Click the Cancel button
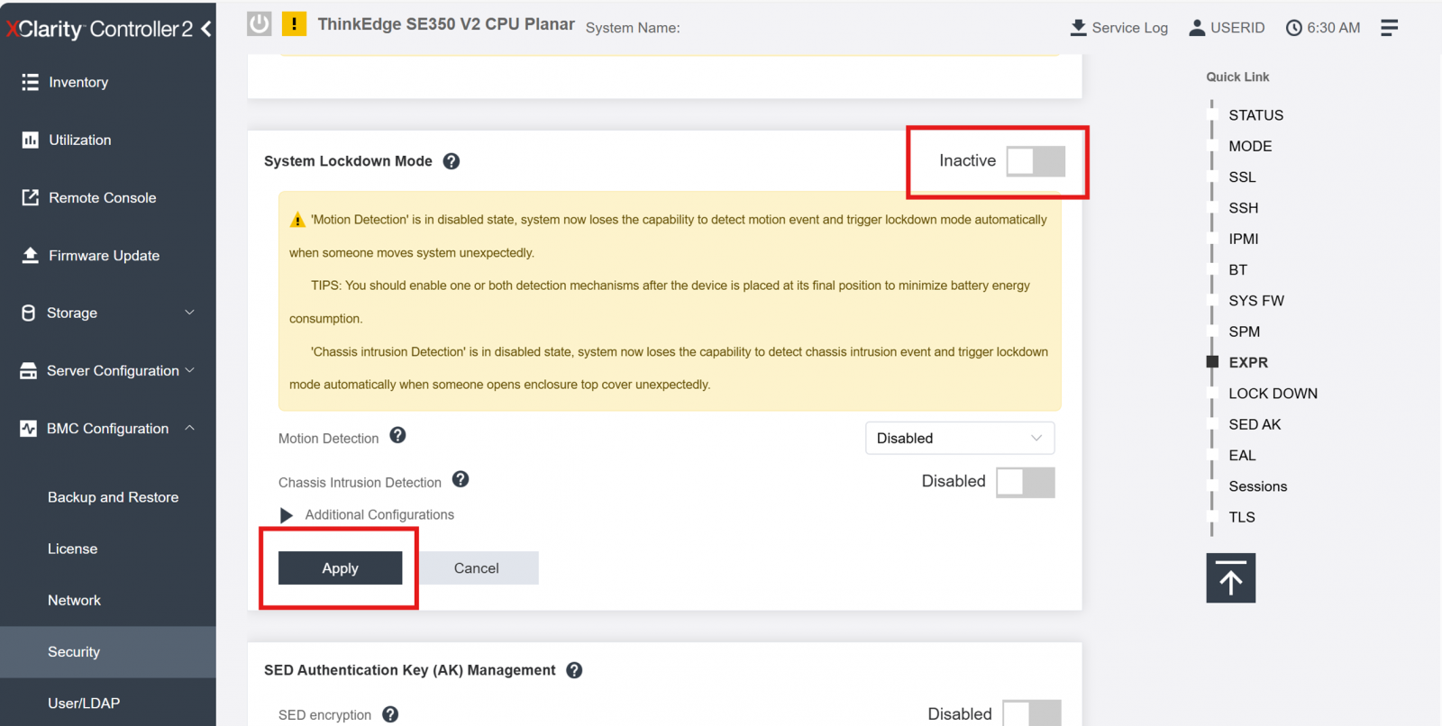The height and width of the screenshot is (726, 1442). click(476, 568)
